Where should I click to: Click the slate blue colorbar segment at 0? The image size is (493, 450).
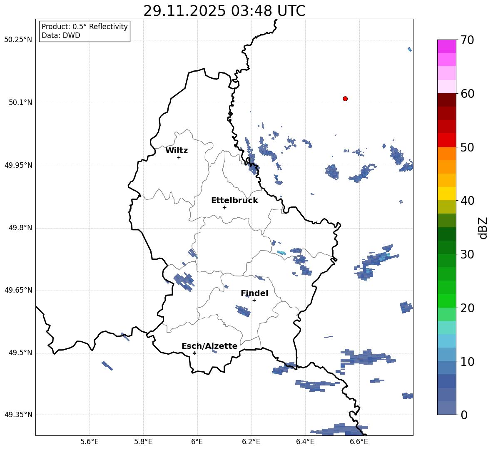tap(447, 408)
